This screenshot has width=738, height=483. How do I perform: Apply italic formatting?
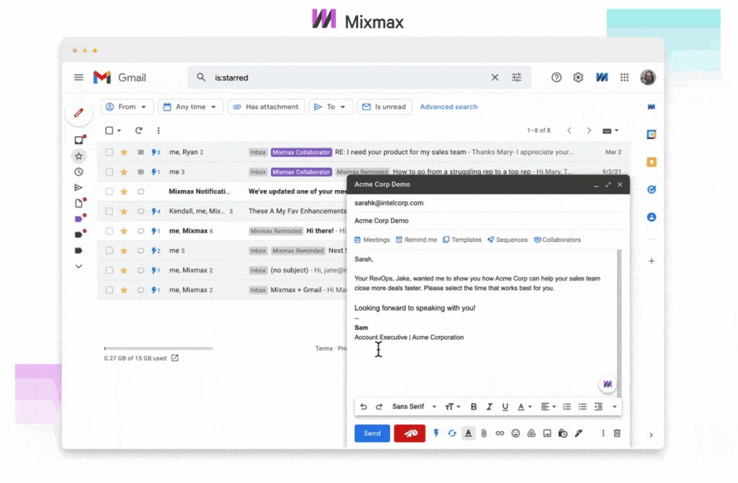[x=489, y=407]
